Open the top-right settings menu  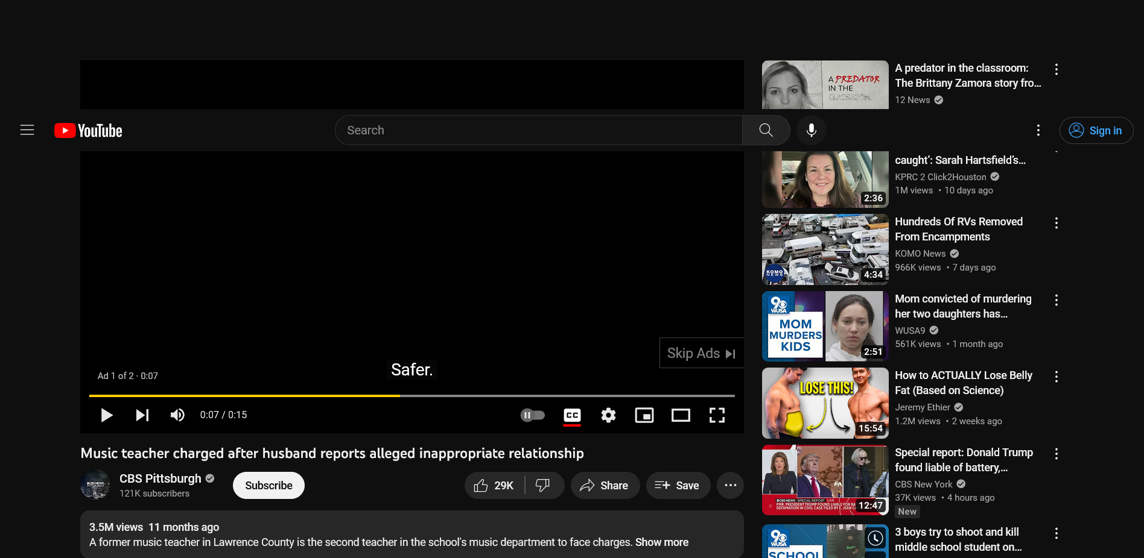[1038, 130]
